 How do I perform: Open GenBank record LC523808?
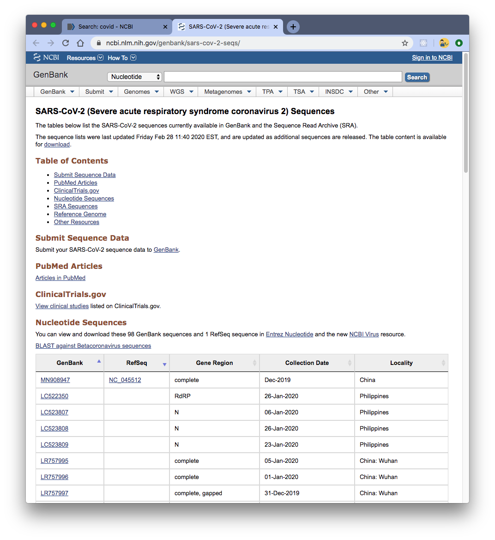[x=54, y=428]
